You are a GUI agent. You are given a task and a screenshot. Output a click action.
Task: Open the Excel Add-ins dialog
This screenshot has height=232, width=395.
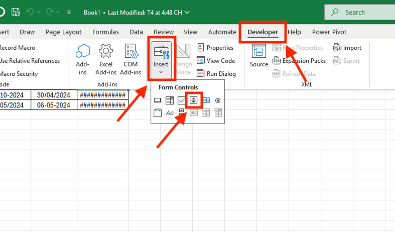106,59
